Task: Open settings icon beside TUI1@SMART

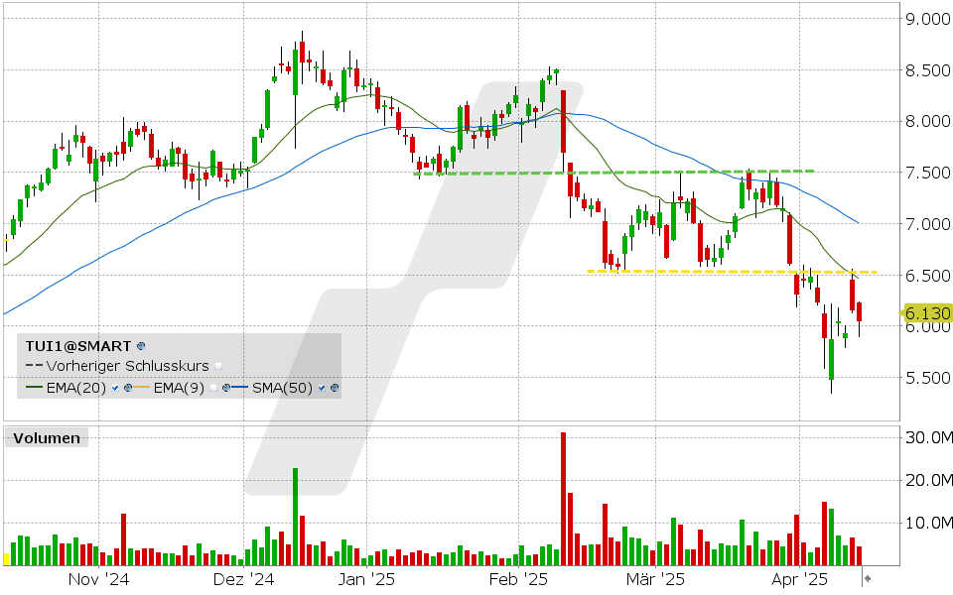Action: coord(141,346)
